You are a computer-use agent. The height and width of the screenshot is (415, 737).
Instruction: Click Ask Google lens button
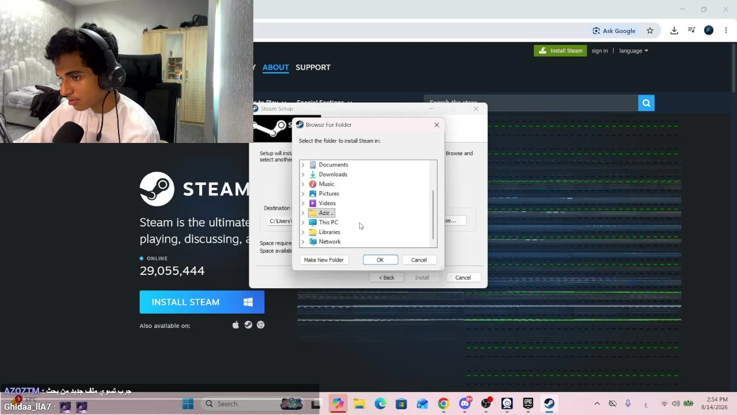[x=614, y=31]
